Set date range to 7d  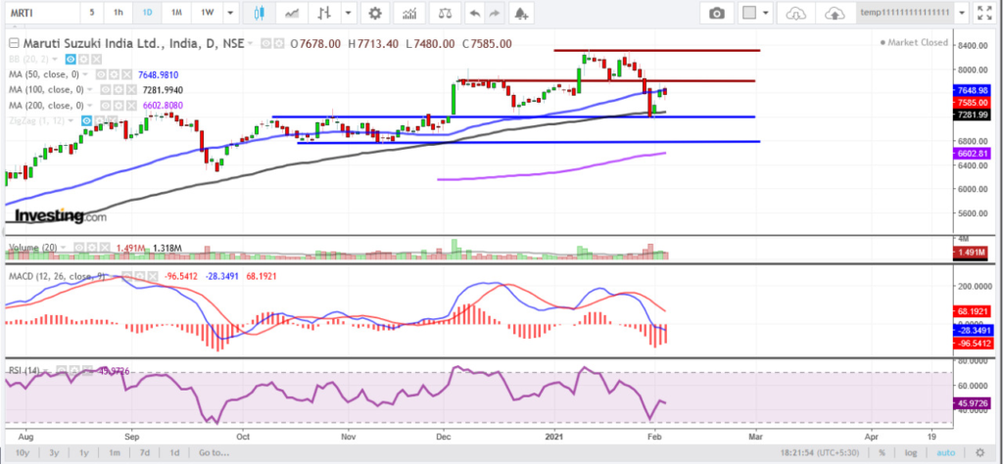point(145,452)
